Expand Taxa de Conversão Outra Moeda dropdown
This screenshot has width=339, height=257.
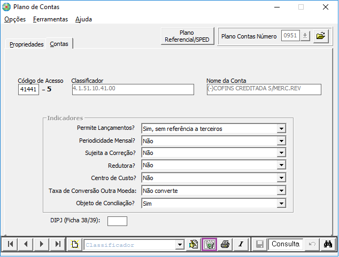click(x=281, y=191)
